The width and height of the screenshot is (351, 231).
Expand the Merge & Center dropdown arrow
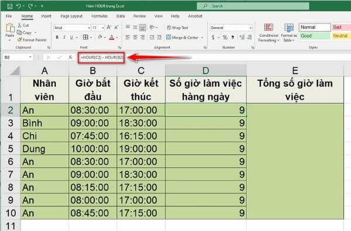(202, 38)
